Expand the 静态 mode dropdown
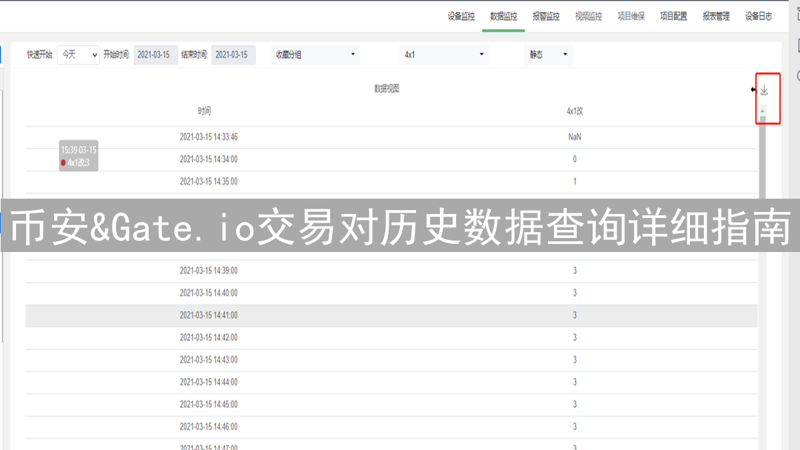 tap(548, 55)
